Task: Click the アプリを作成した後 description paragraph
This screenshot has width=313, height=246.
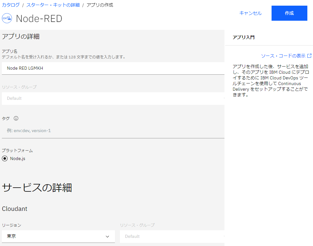Action: (271, 81)
